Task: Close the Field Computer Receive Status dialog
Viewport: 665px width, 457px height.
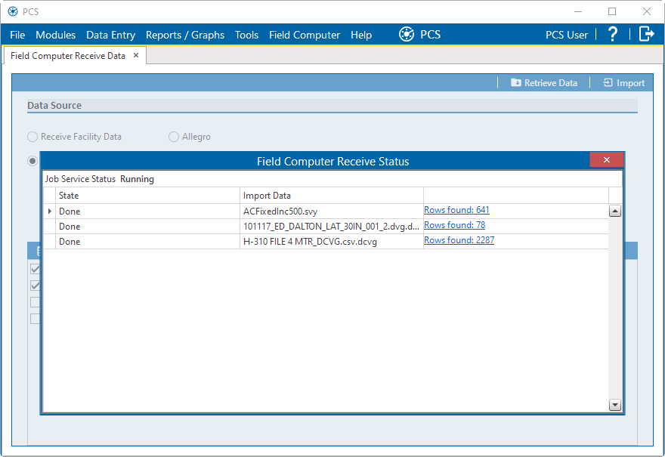Action: coord(606,159)
